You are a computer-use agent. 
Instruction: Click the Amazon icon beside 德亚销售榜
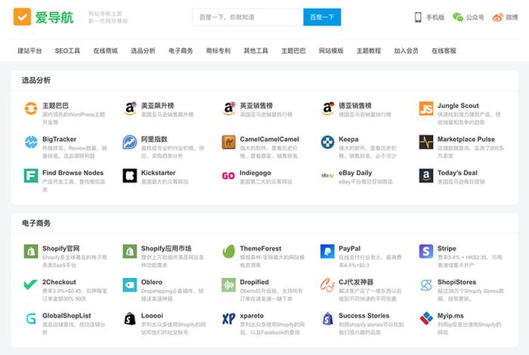coord(327,108)
